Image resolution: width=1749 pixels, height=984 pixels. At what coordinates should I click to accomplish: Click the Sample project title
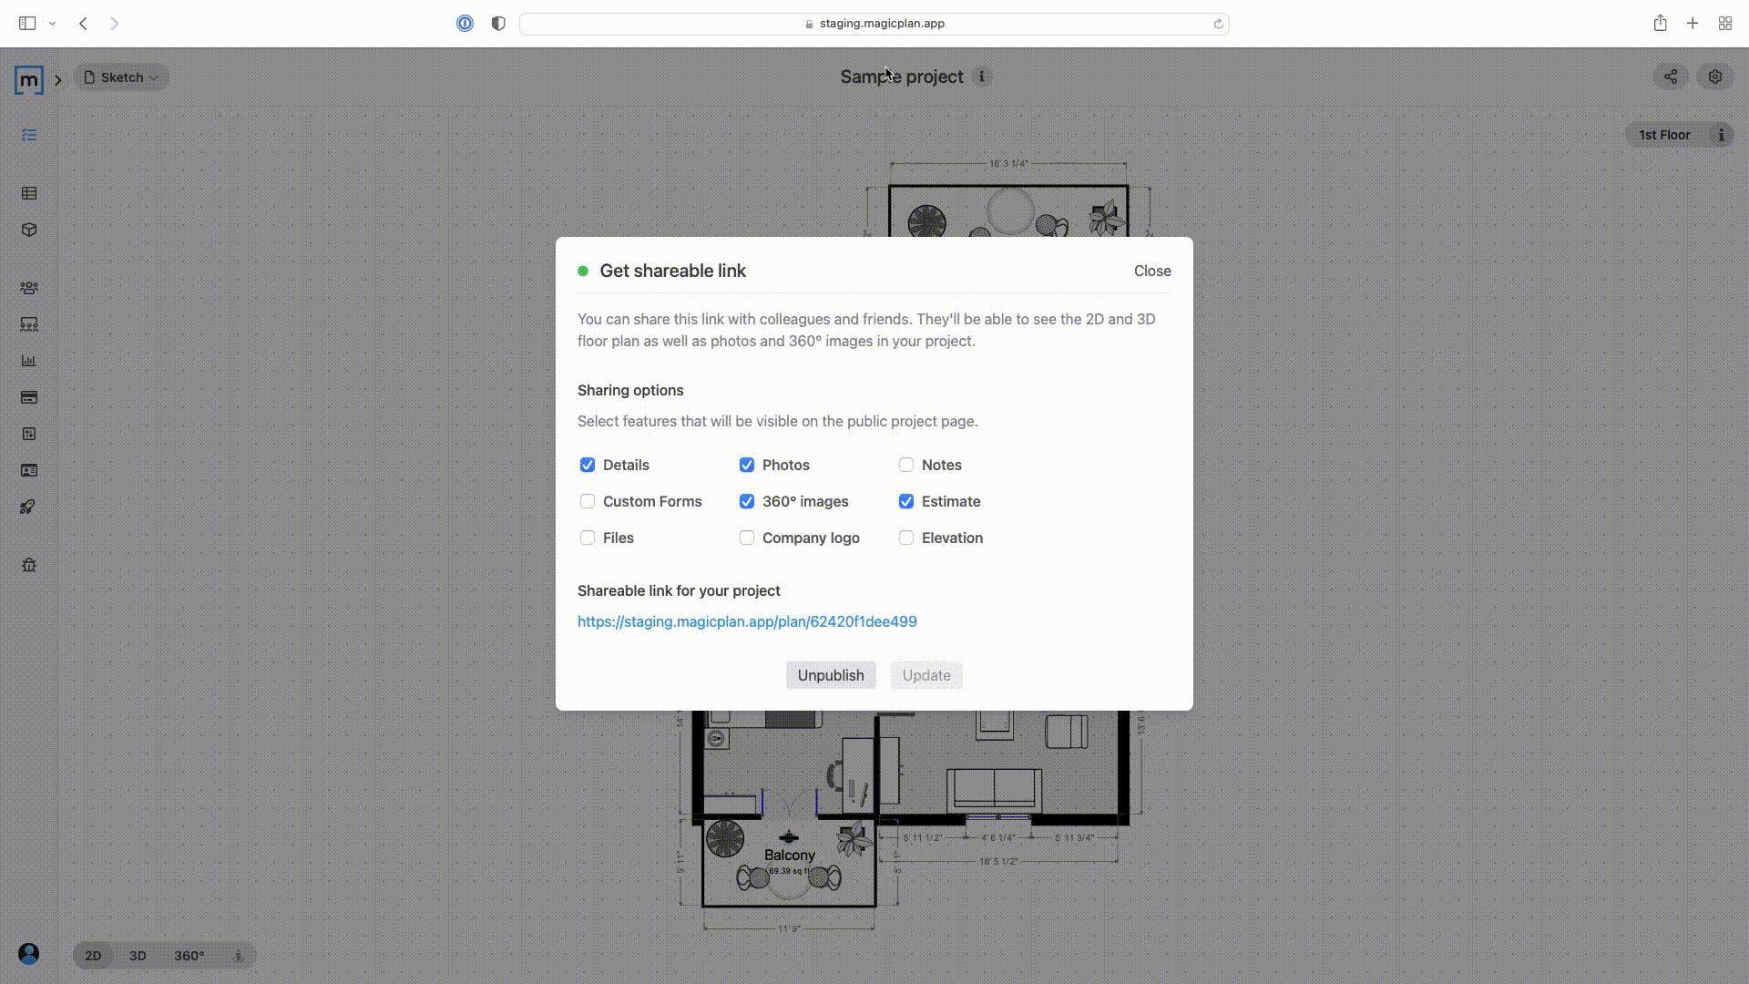(901, 77)
